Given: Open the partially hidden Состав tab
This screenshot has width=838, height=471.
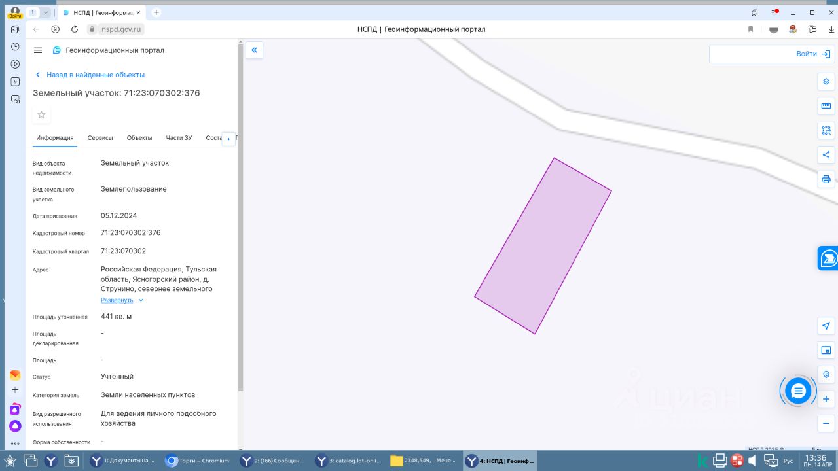Looking at the screenshot, I should 214,138.
